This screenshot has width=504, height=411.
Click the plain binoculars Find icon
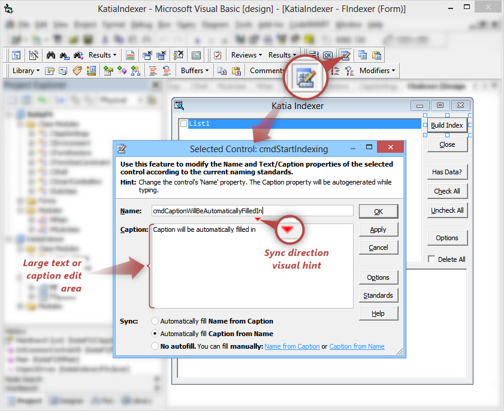click(x=51, y=55)
